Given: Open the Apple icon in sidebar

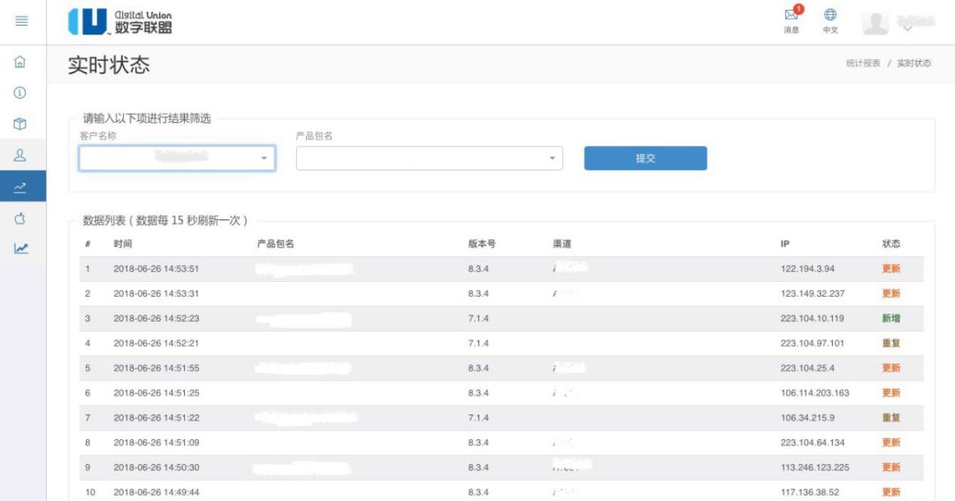Looking at the screenshot, I should coord(20,218).
